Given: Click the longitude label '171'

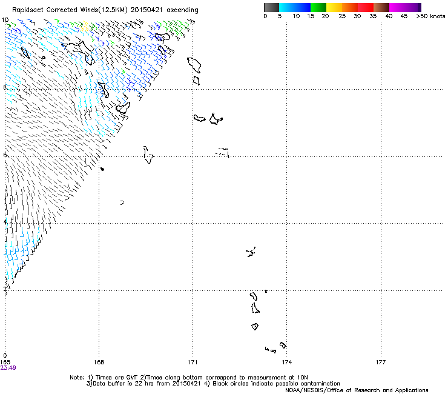Looking at the screenshot, I should [193, 362].
